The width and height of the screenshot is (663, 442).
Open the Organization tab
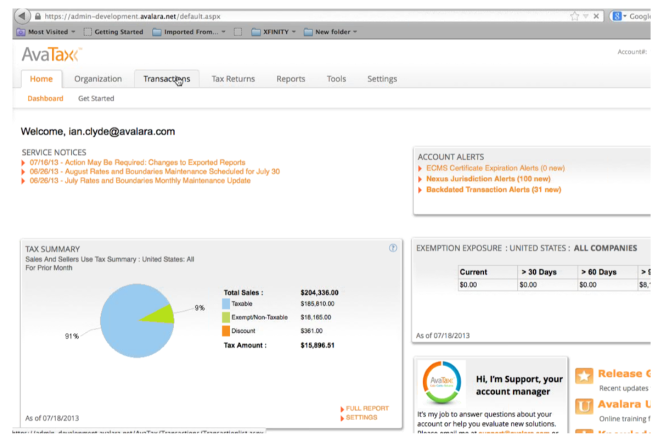[98, 79]
